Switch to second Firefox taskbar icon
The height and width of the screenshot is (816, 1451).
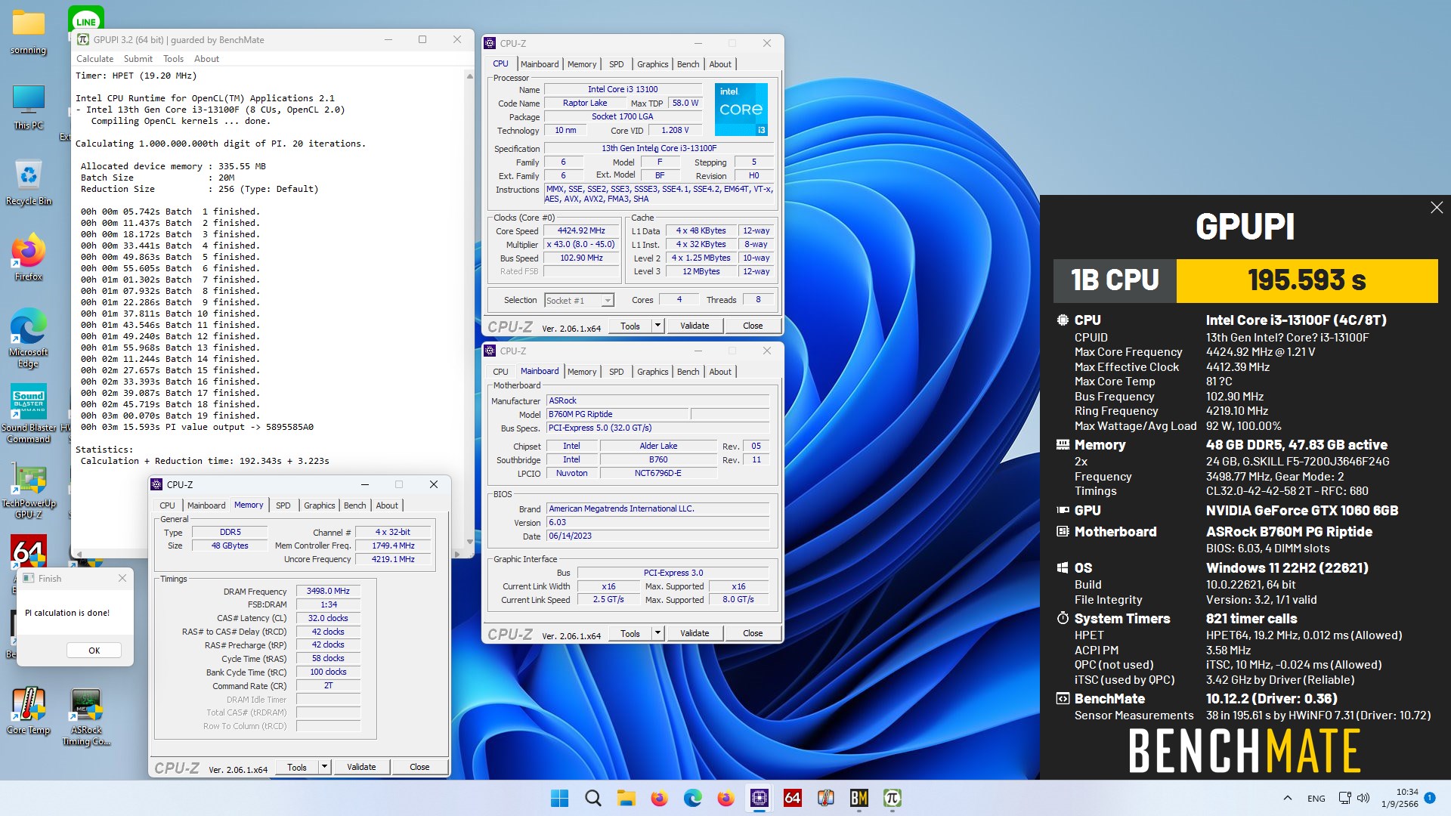[x=726, y=798]
